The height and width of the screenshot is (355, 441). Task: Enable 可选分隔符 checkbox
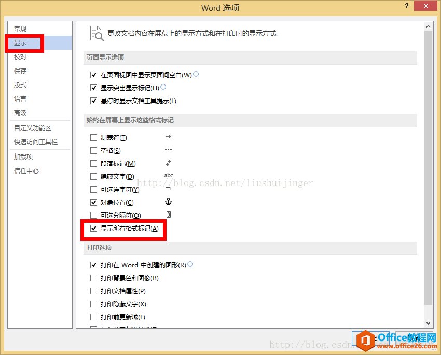coord(94,215)
